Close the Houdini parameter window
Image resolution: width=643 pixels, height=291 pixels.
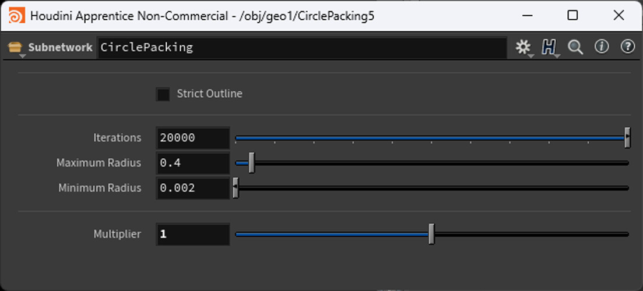(619, 16)
